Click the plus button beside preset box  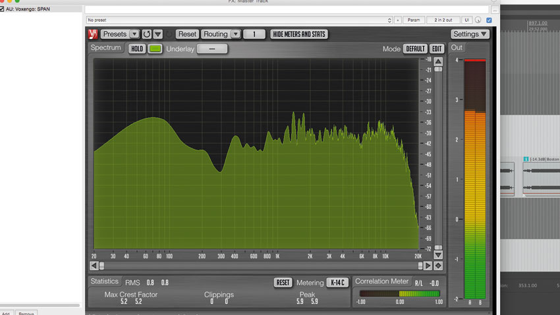(x=397, y=20)
